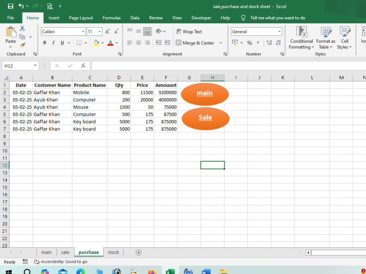Decrease font size with the smaller A
Screen dimensions: 366x274
click(x=116, y=32)
